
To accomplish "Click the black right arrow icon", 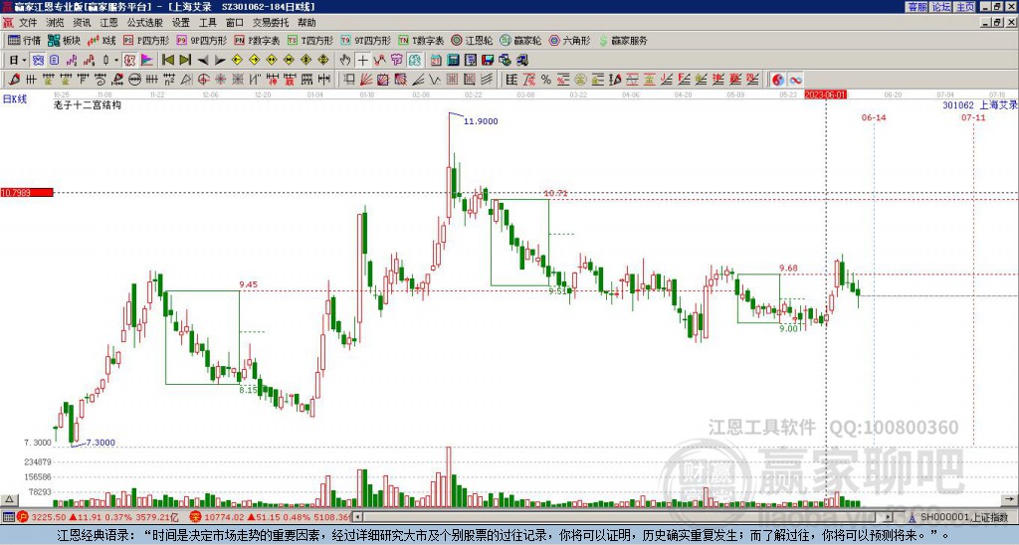I will click(220, 61).
